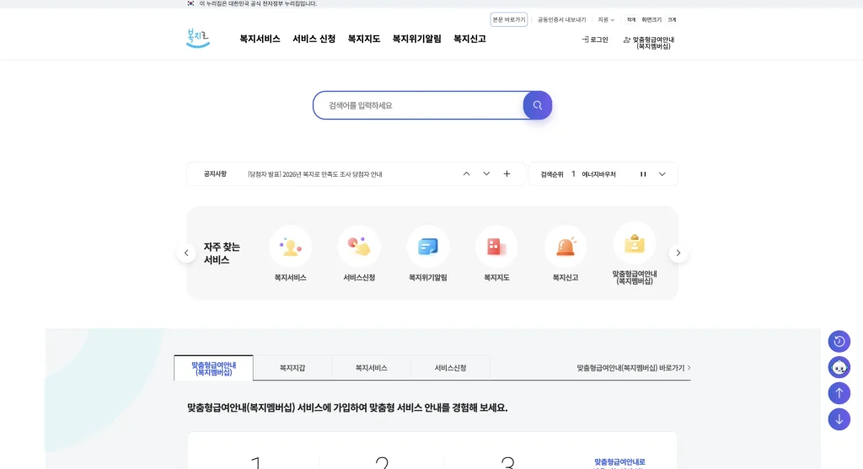
Task: Switch to the 서비스신청 tab
Action: click(450, 368)
